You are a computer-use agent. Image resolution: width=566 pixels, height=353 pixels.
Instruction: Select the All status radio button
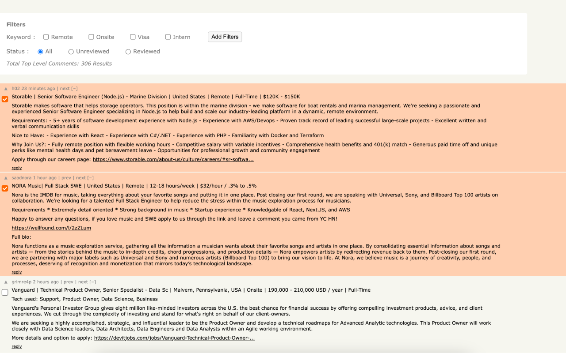click(40, 52)
